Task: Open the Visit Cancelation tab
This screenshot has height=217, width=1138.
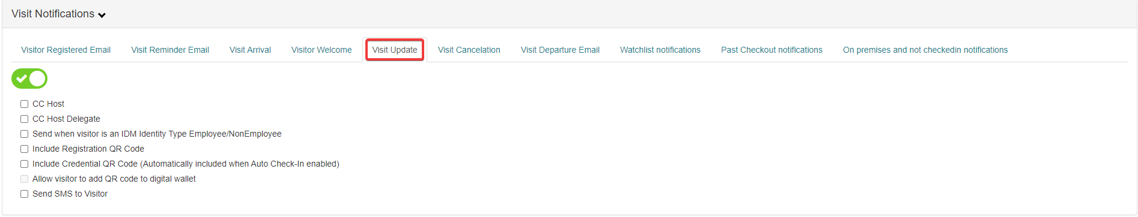Action: click(x=469, y=50)
